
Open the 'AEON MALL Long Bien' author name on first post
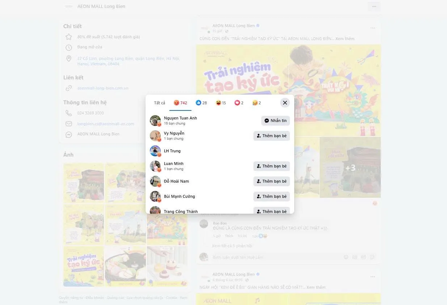tap(233, 26)
